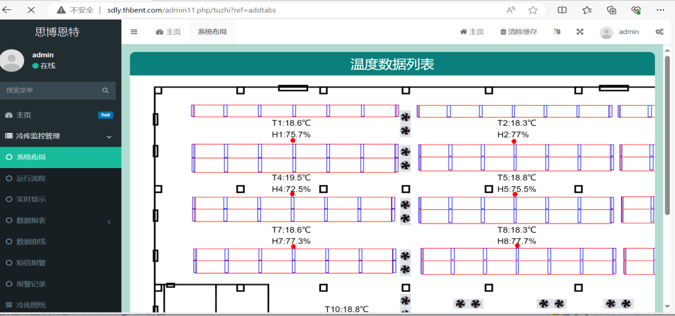Click the 清除缓存 button
The height and width of the screenshot is (316, 675).
click(519, 32)
